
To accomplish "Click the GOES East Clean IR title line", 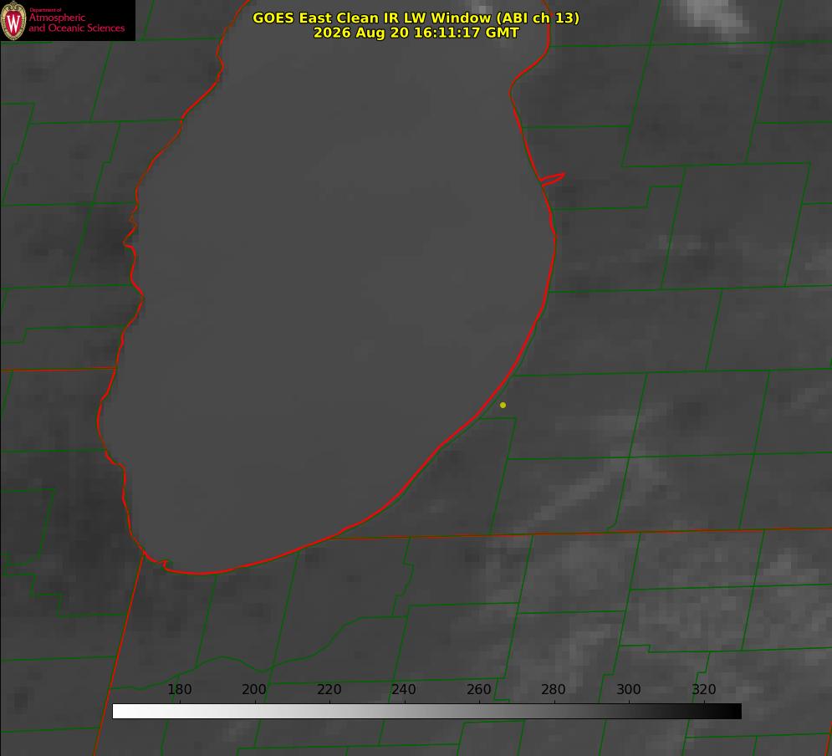I will (x=416, y=18).
